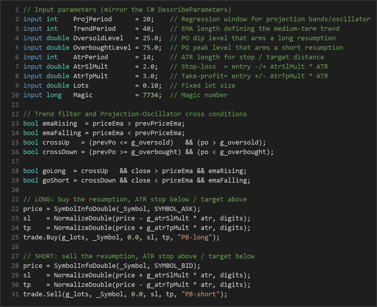Click the value 75.0 on line 5
This screenshot has width=377, height=307.
point(151,48)
